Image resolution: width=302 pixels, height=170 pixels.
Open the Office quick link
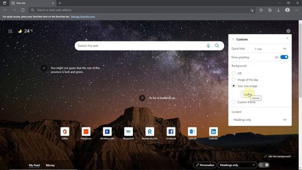[65, 133]
